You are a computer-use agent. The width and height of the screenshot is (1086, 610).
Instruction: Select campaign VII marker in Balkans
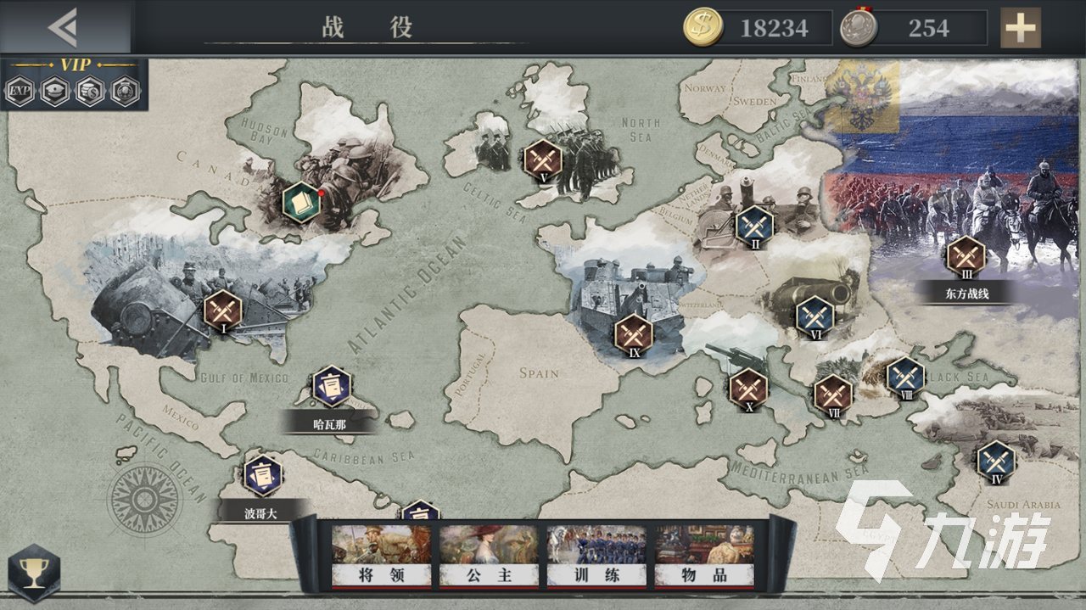[x=833, y=395]
